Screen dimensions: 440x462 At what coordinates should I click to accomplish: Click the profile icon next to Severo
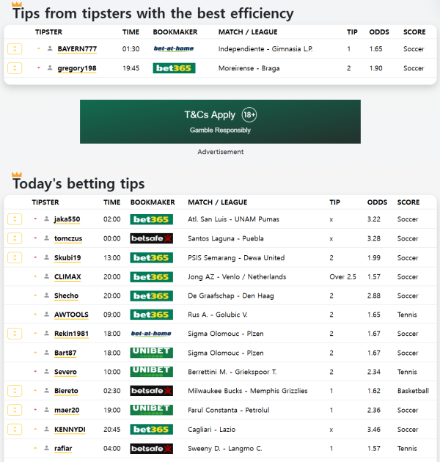pyautogui.click(x=47, y=372)
